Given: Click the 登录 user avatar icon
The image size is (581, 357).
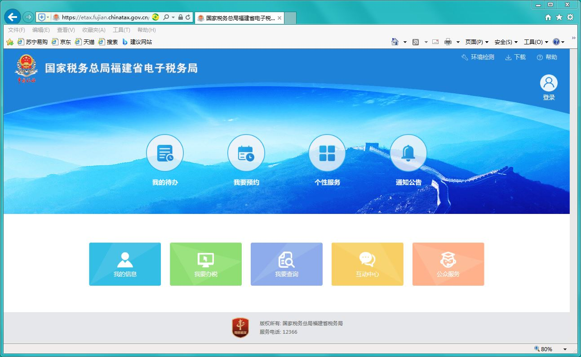Looking at the screenshot, I should (548, 83).
